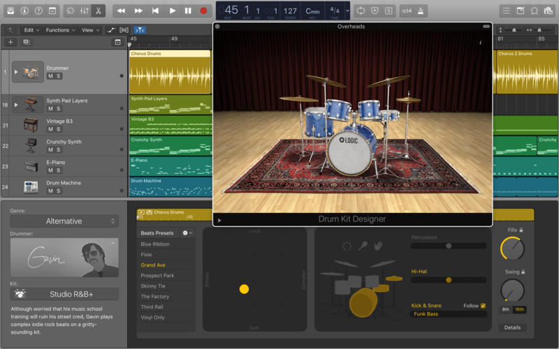Uncheck the Follow checkbox

(483, 306)
